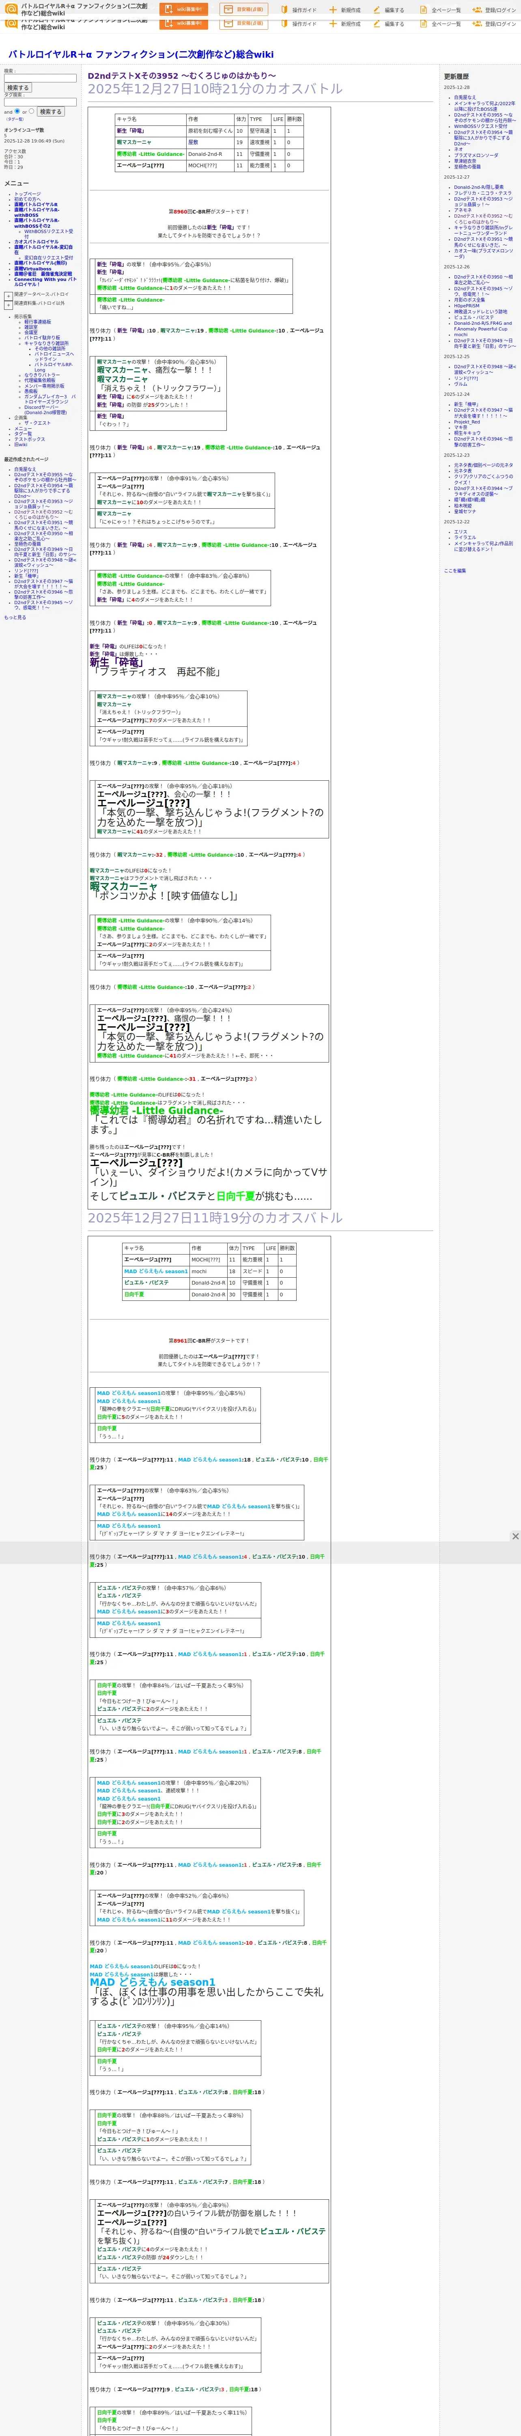Open アネモネ in 更新履歴
521x2436 pixels.
(463, 210)
